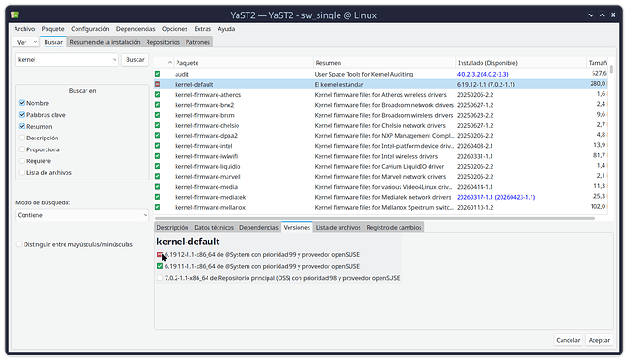Enable Distinguir entre mayúsculas/minúsculas
Viewport: 628px width, 360px height.
click(19, 244)
